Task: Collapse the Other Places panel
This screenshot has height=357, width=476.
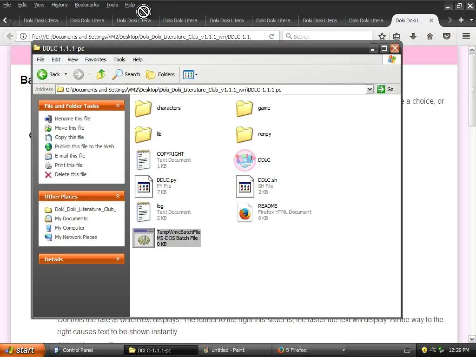Action: tap(118, 197)
